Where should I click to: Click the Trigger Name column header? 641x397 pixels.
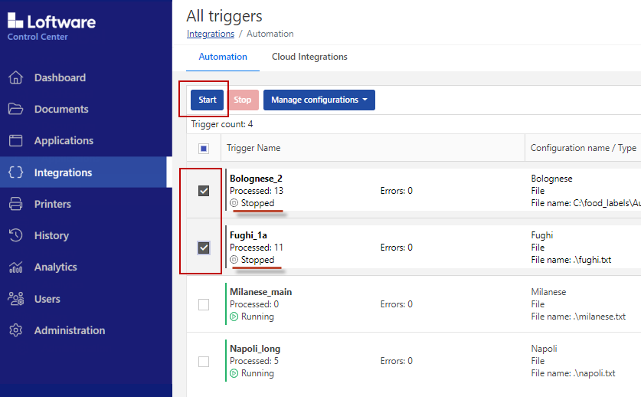pyautogui.click(x=253, y=148)
